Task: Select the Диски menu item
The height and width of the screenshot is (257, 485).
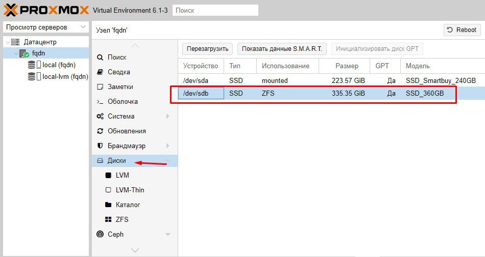Action: [x=135, y=161]
